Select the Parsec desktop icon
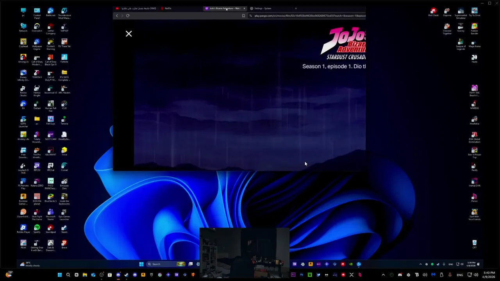 click(x=474, y=198)
